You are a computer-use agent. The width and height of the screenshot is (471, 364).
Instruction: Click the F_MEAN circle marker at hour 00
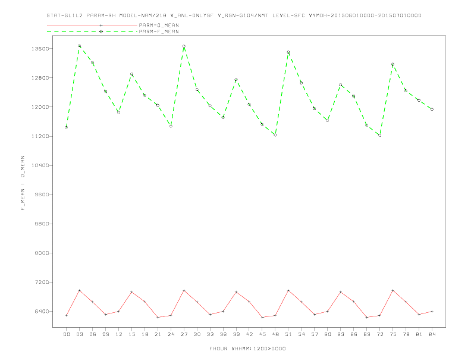coord(67,127)
